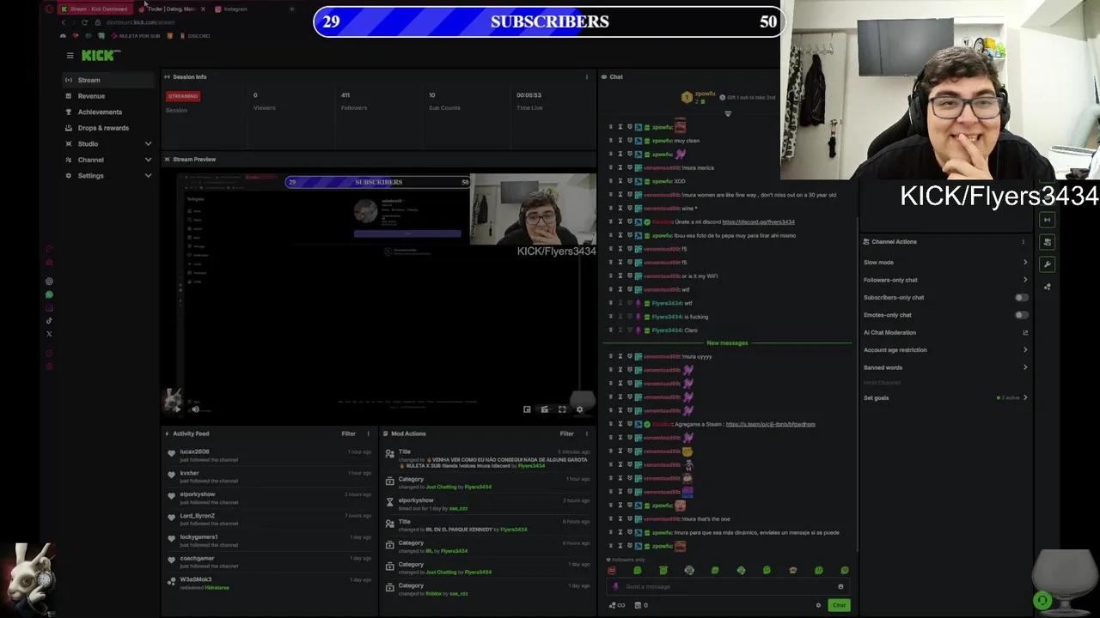This screenshot has height=618, width=1100.
Task: Click lucax2606 in the Activity Feed
Action: click(x=194, y=451)
